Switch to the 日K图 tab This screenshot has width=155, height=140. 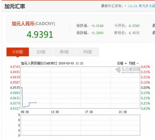tap(41, 52)
